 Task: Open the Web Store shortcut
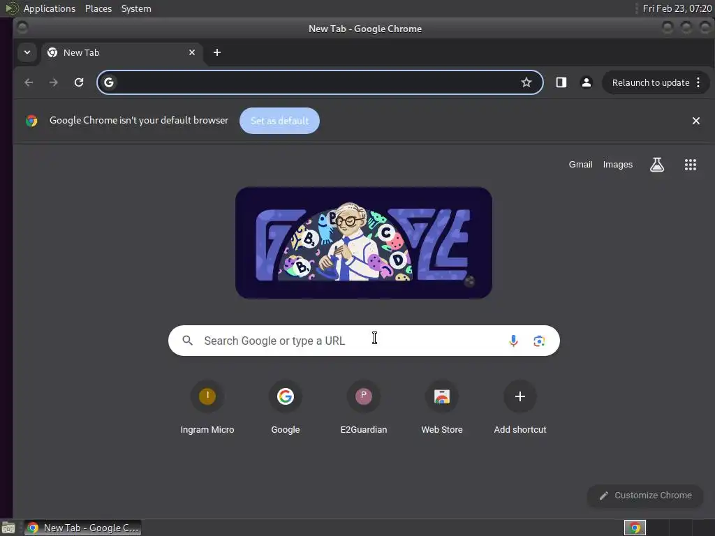[x=442, y=407]
